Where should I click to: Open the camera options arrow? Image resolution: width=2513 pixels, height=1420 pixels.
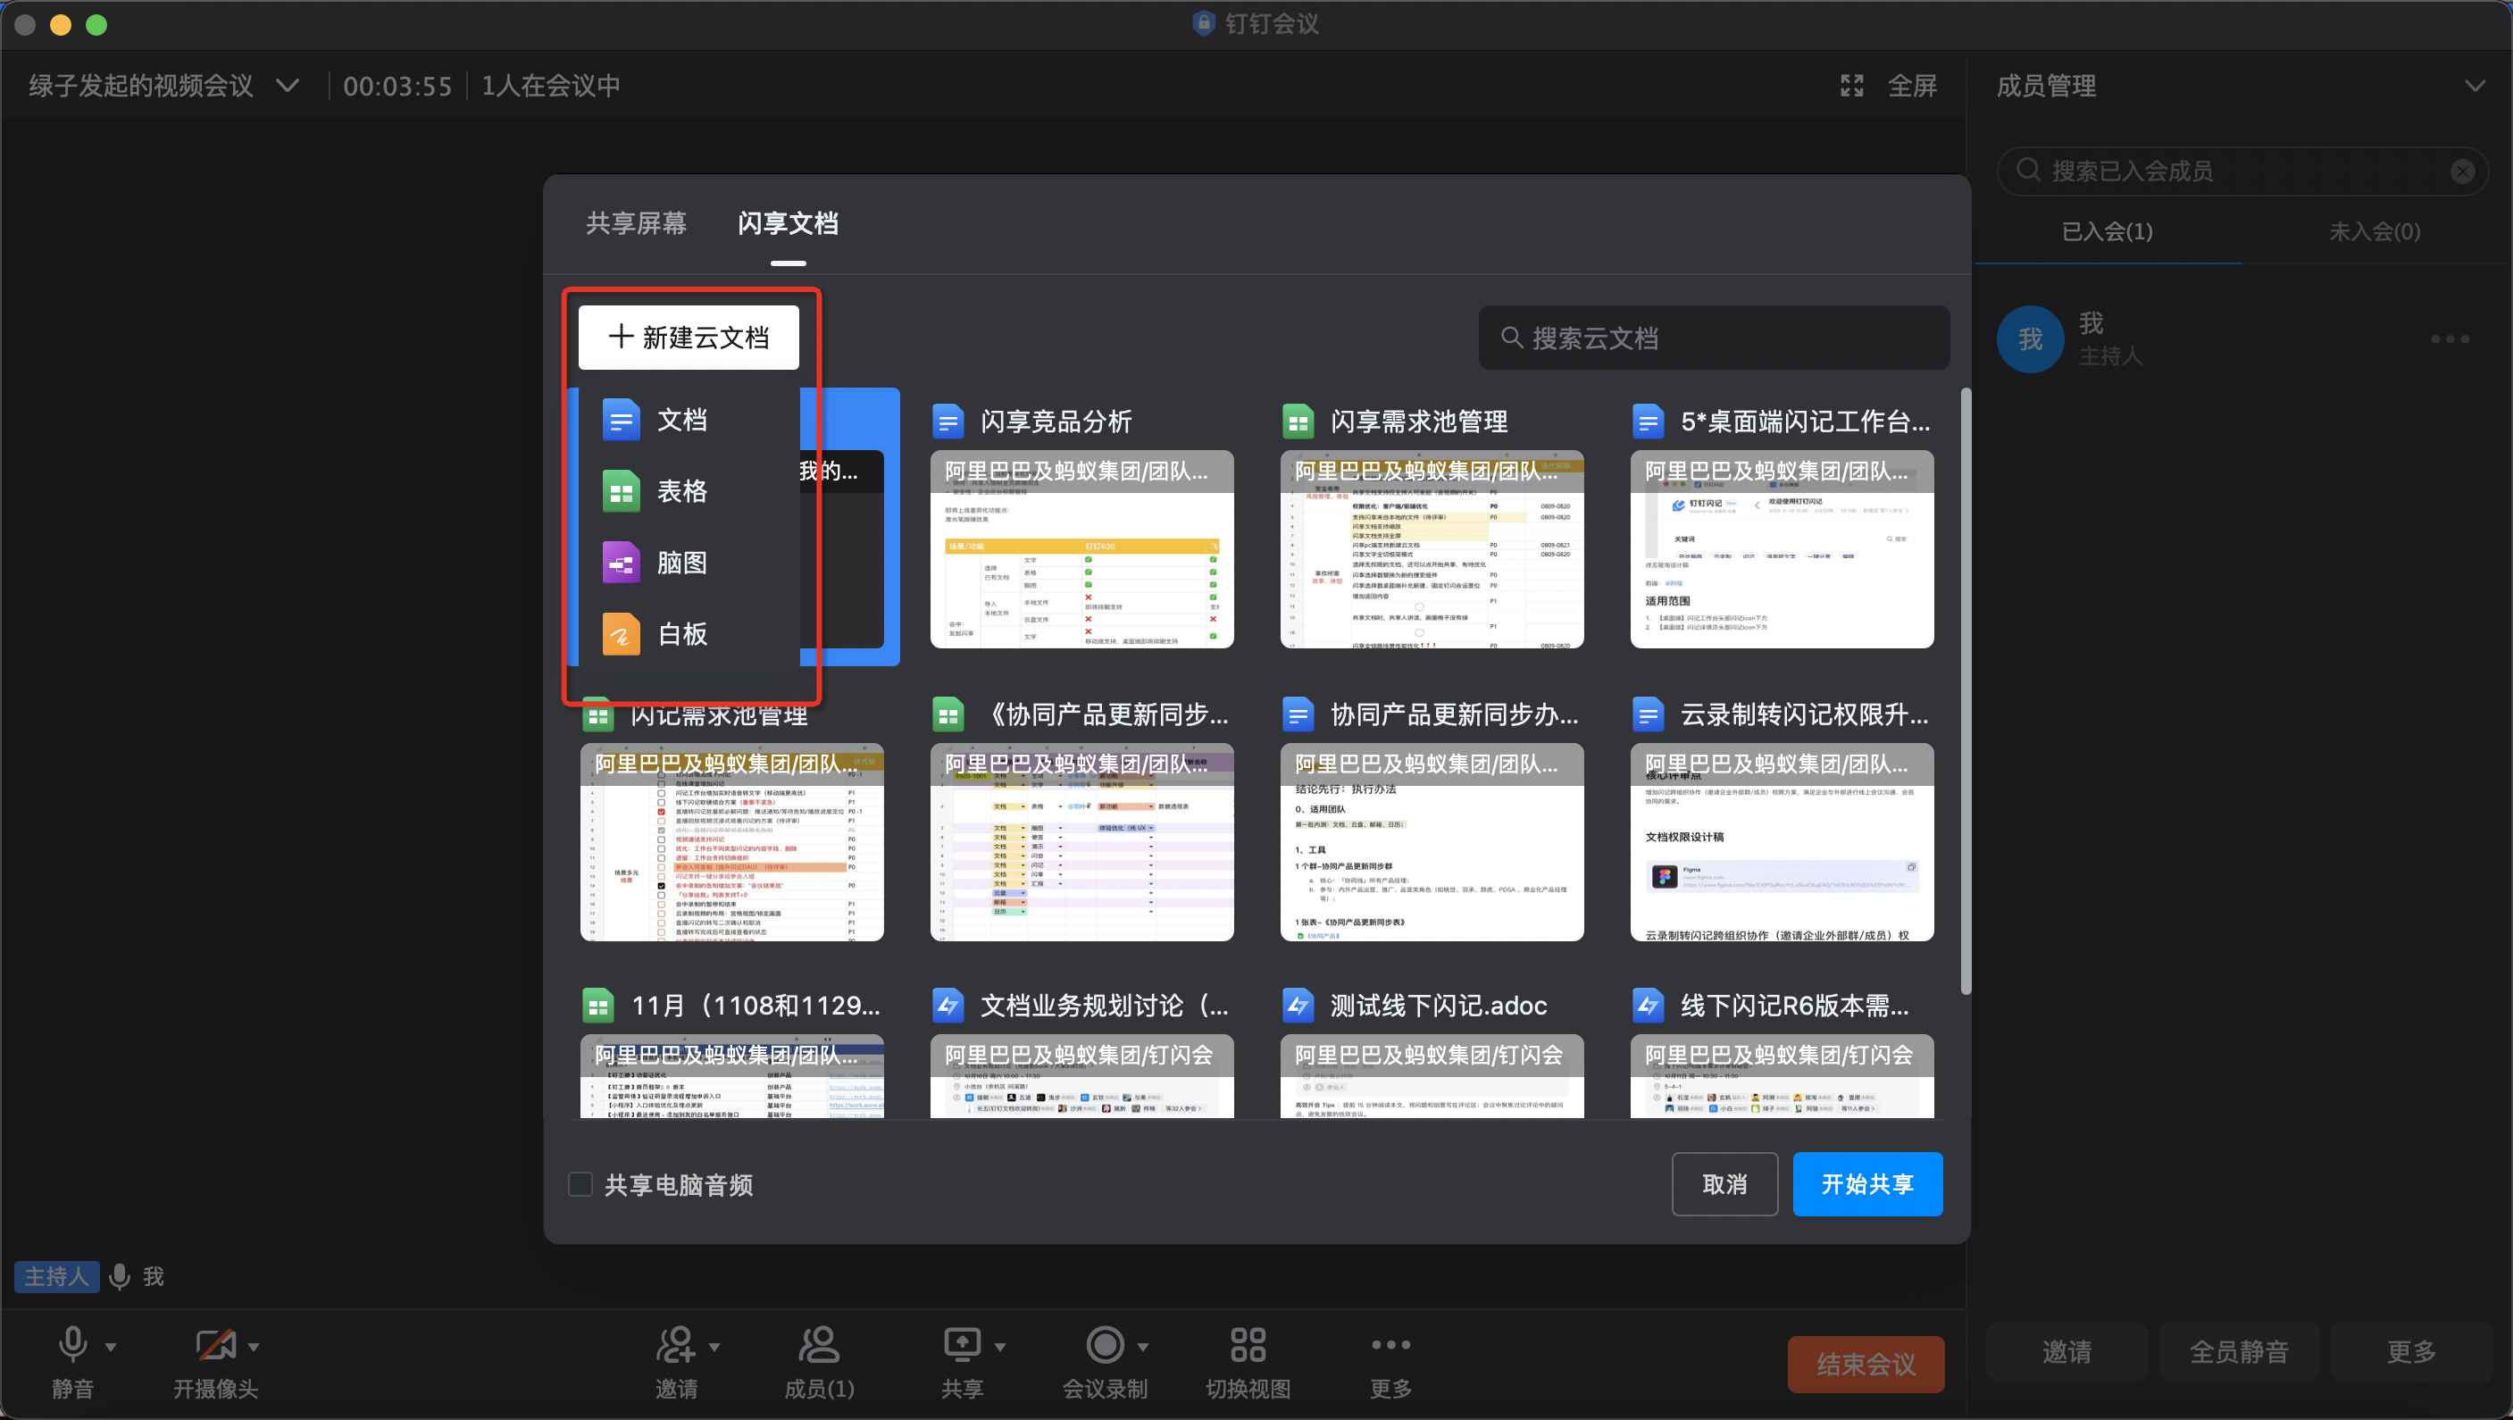coord(254,1347)
